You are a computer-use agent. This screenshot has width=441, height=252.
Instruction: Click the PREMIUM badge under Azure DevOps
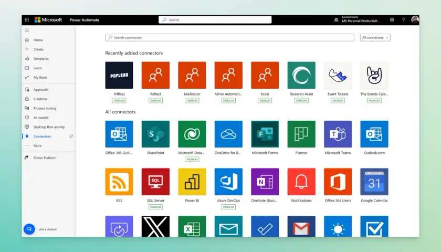[228, 207]
